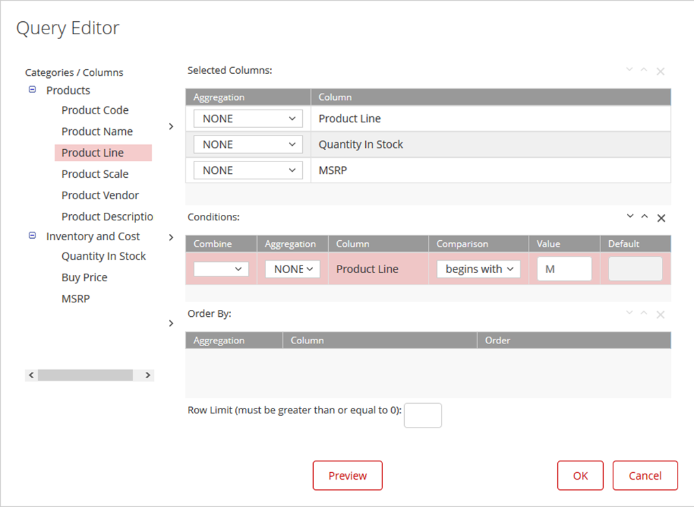The height and width of the screenshot is (507, 694).
Task: Collapse the Products category
Action: pos(32,90)
